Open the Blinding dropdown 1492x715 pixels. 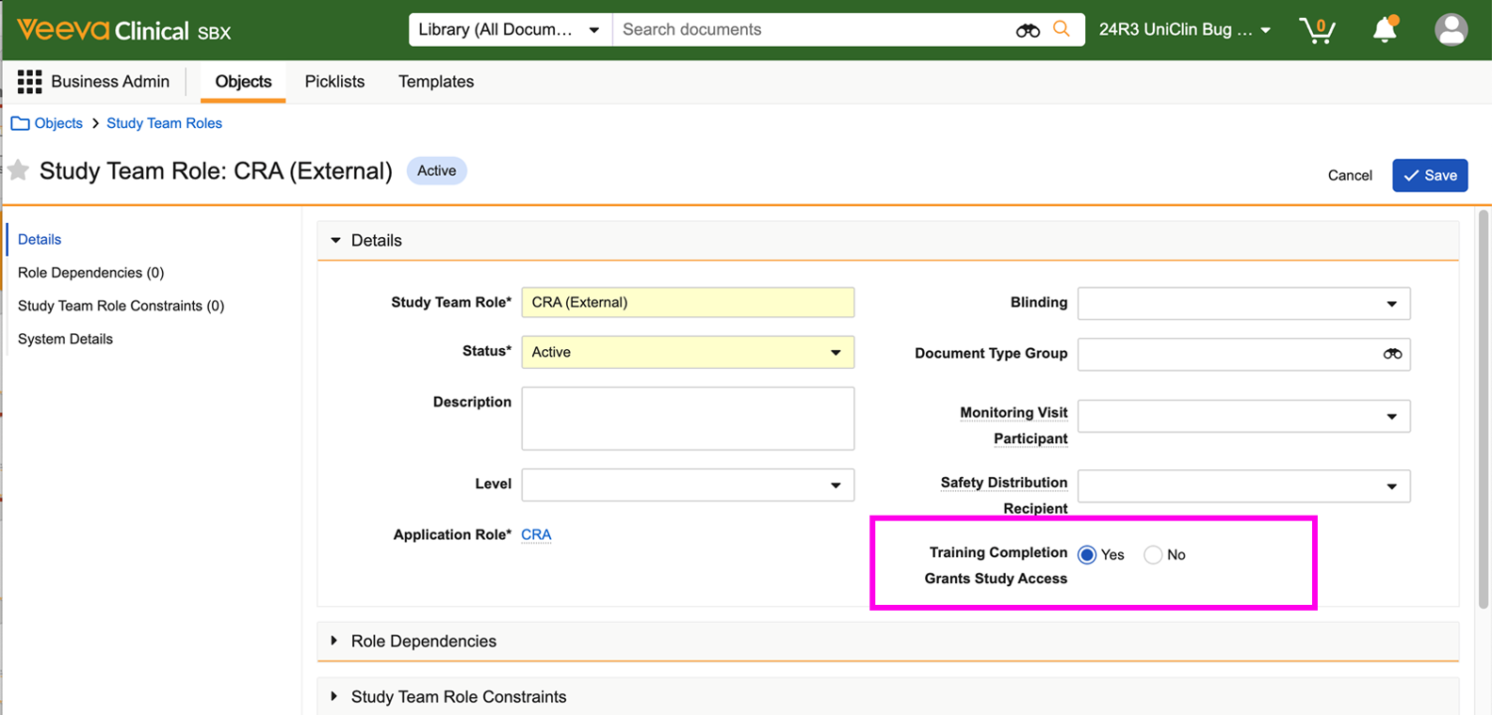1243,304
